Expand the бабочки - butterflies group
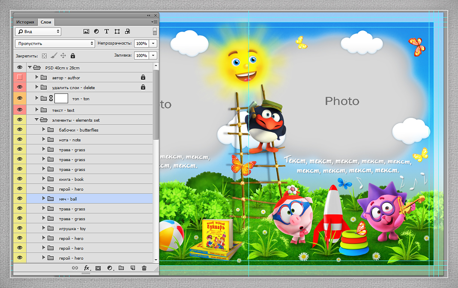This screenshot has width=458, height=288. (x=44, y=129)
